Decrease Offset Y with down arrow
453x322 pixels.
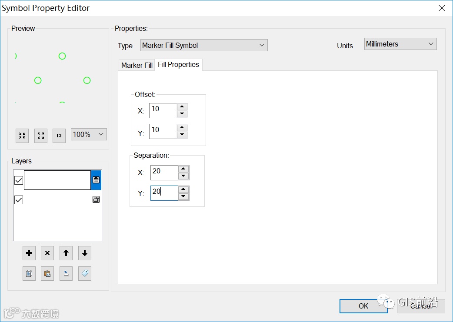[x=182, y=135]
